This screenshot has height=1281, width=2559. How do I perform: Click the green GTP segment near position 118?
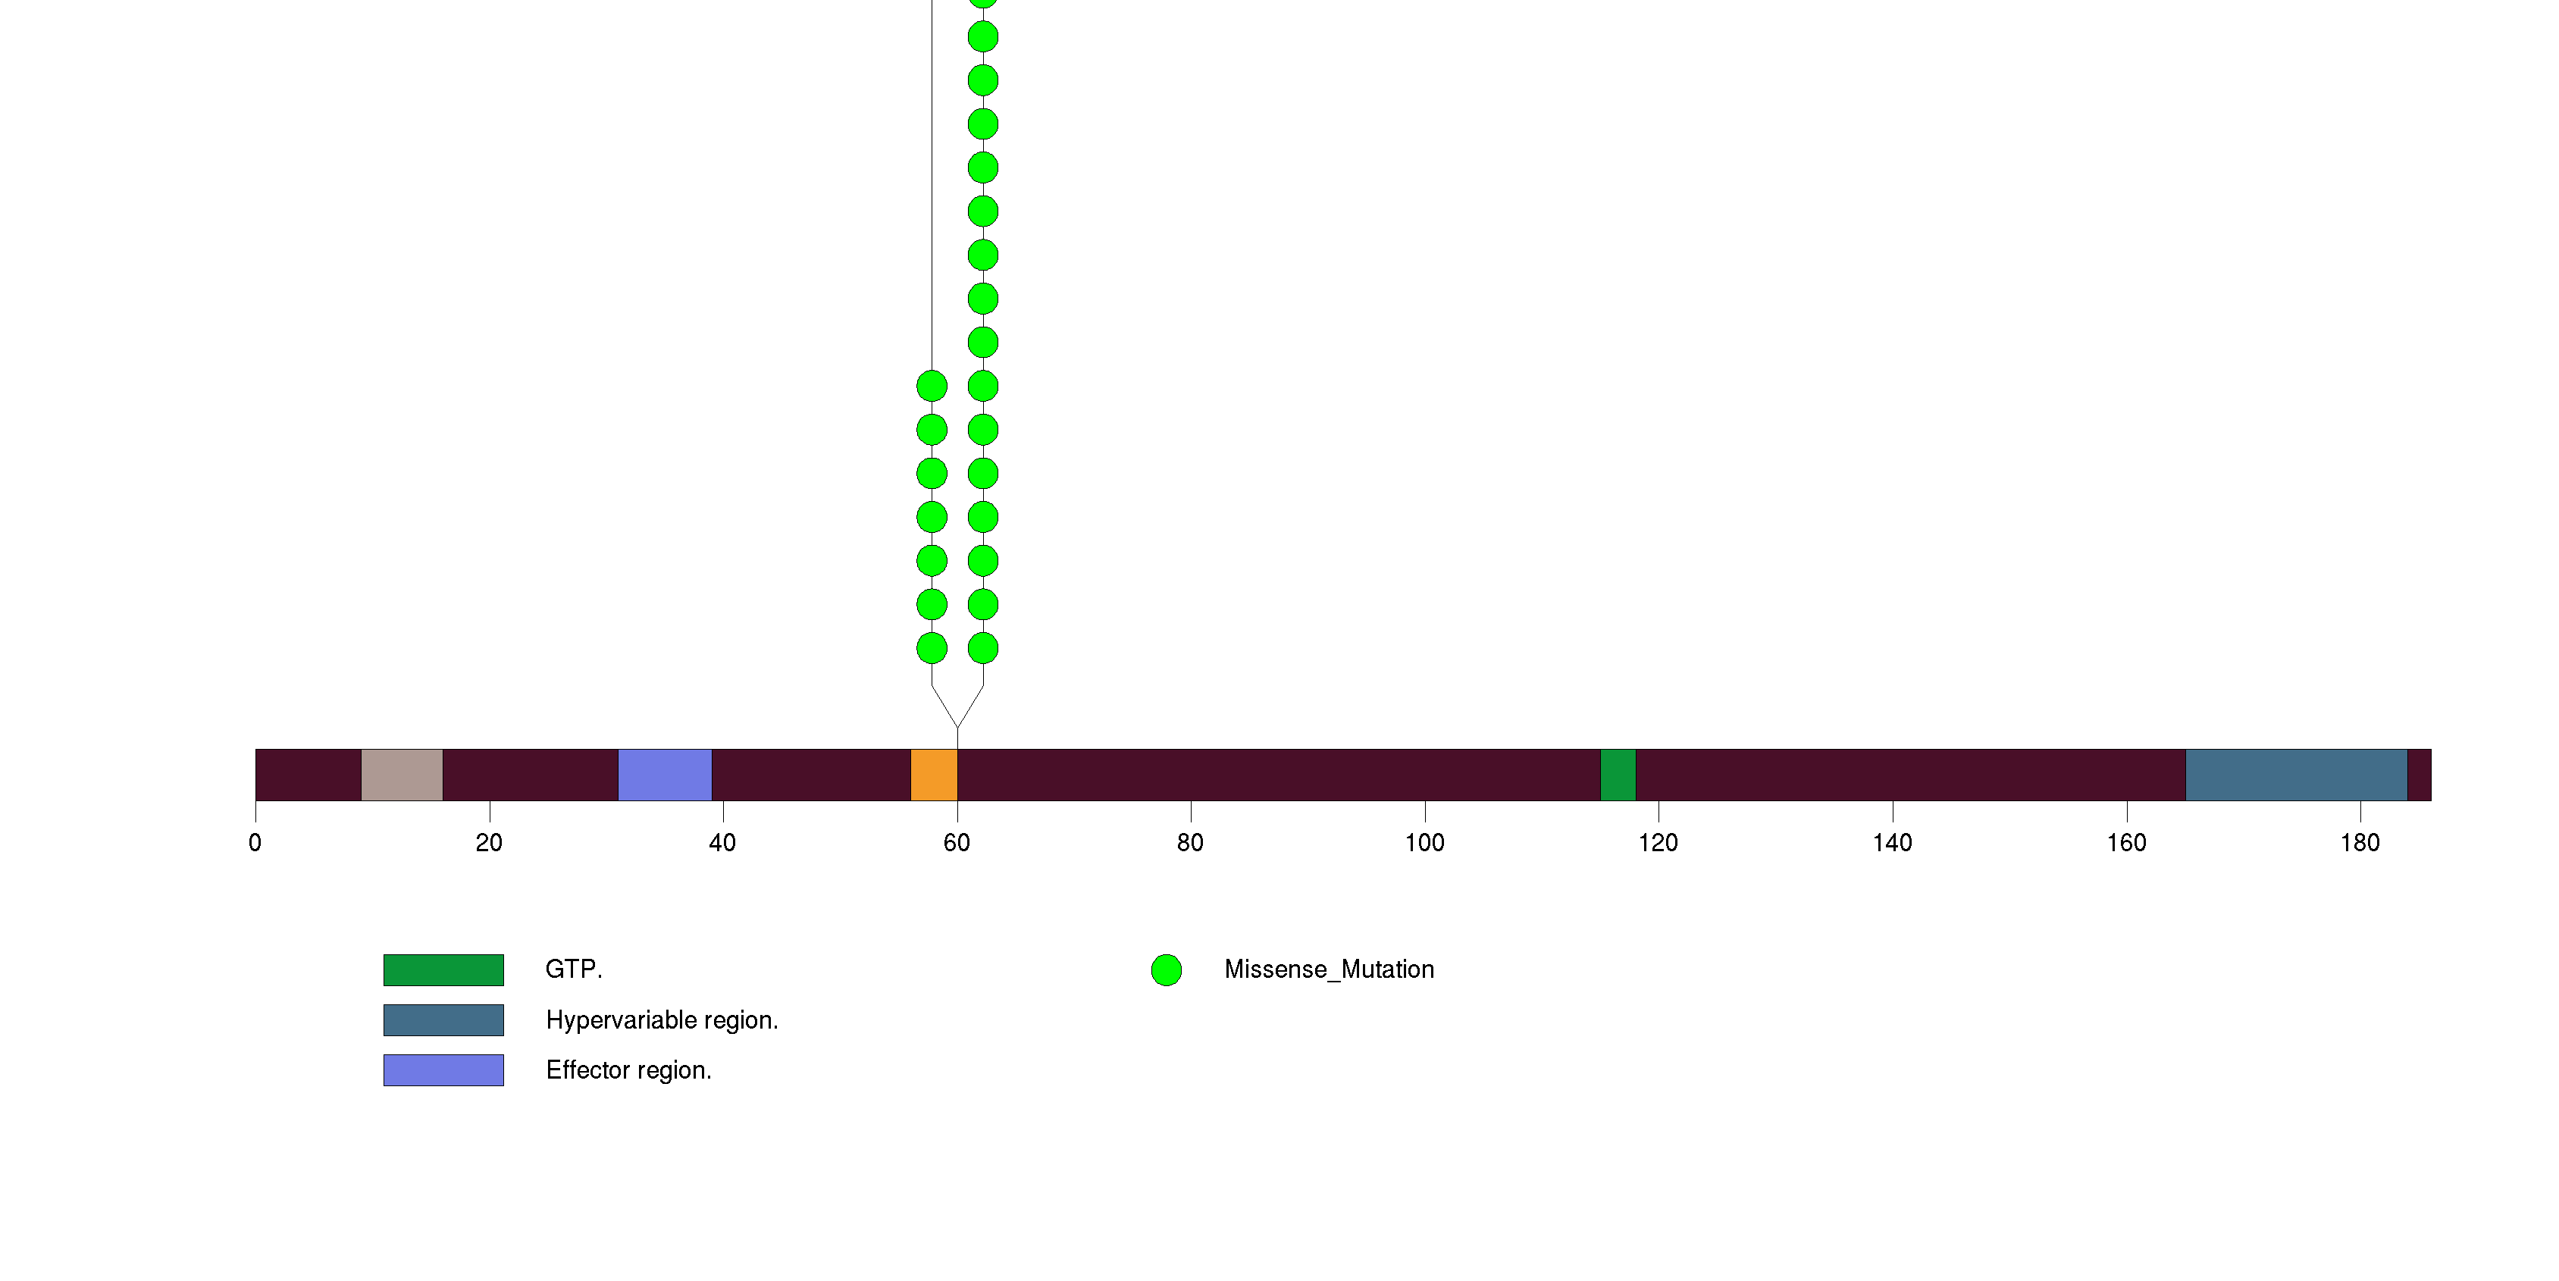pyautogui.click(x=1618, y=775)
